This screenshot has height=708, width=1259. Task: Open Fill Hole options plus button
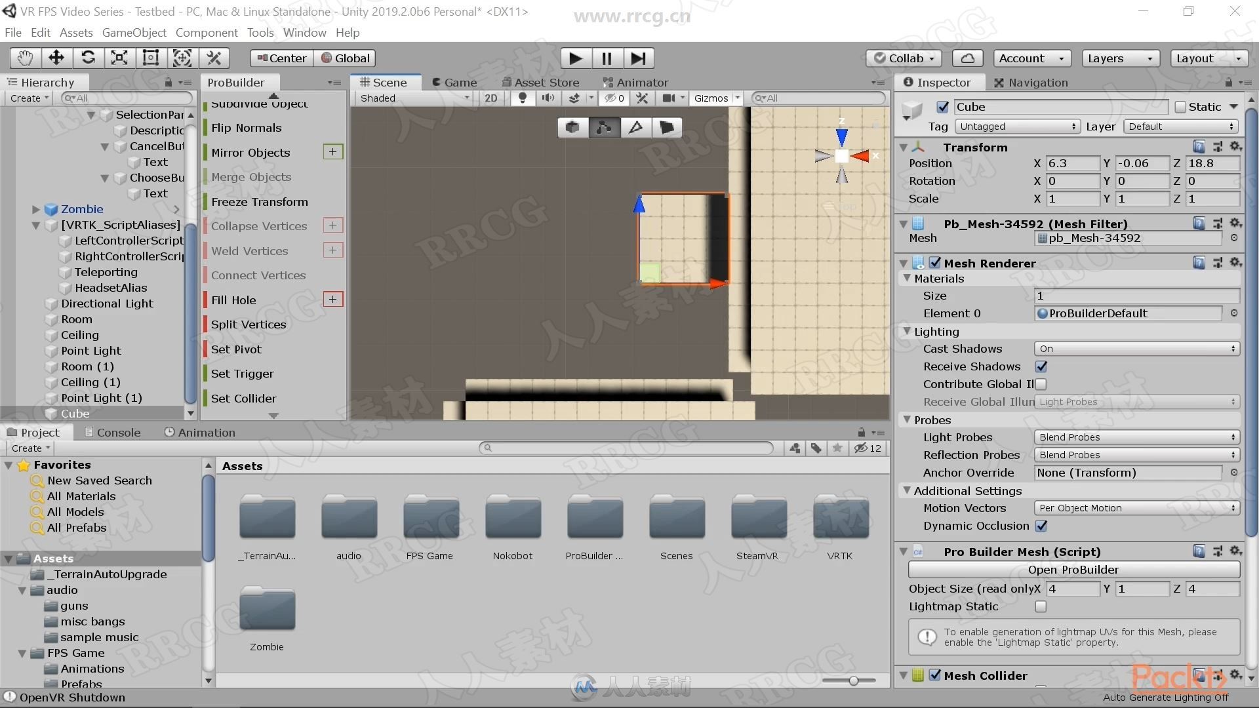(333, 300)
